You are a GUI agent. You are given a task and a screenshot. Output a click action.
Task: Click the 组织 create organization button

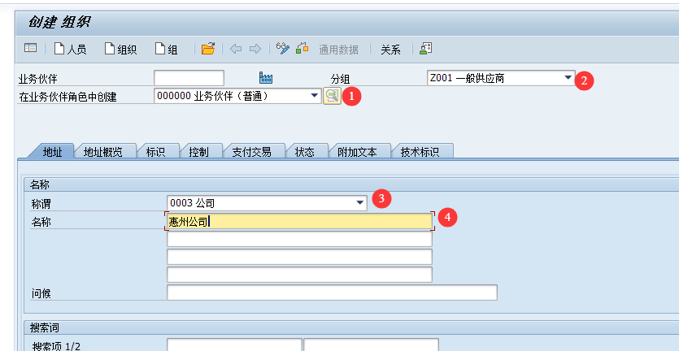coord(120,49)
